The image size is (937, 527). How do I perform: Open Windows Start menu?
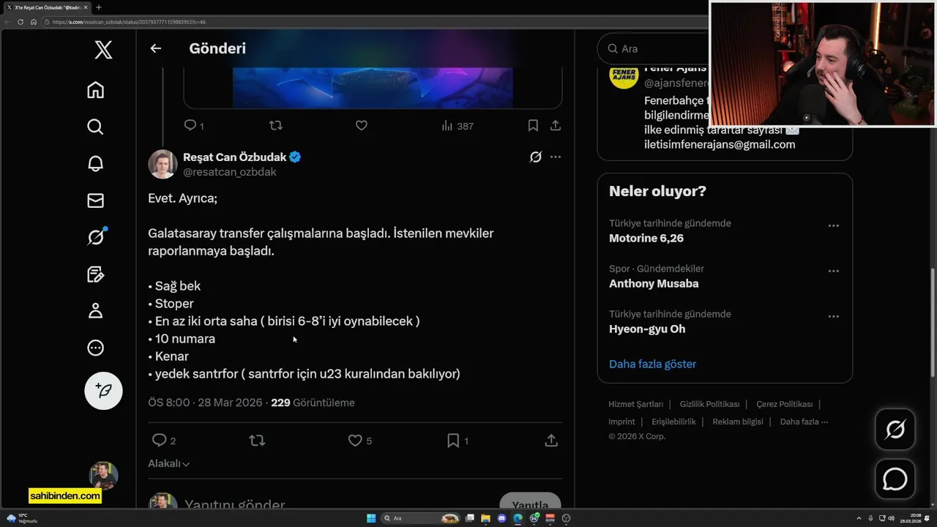point(371,518)
